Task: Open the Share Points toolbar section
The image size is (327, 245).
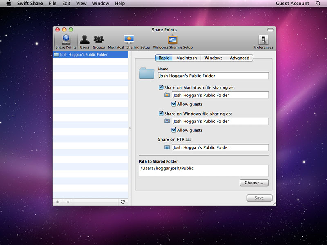Action: [66, 42]
